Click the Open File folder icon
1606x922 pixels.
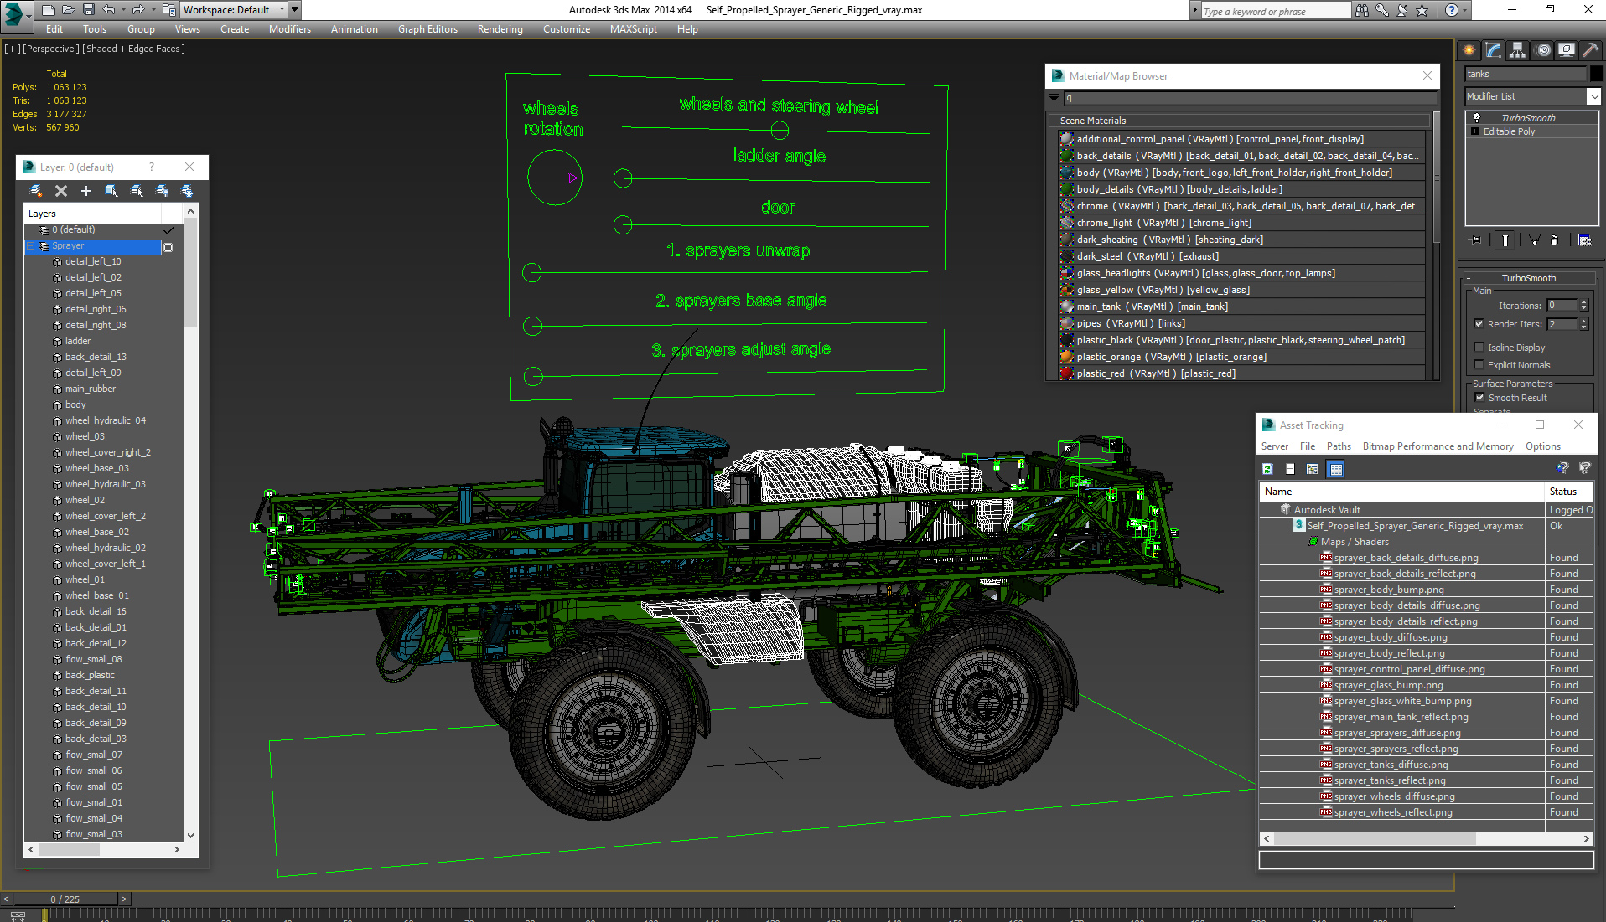click(68, 10)
